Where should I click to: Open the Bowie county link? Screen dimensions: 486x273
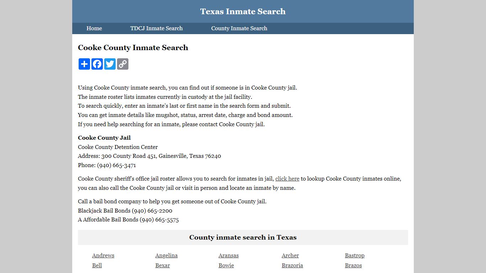(x=226, y=266)
